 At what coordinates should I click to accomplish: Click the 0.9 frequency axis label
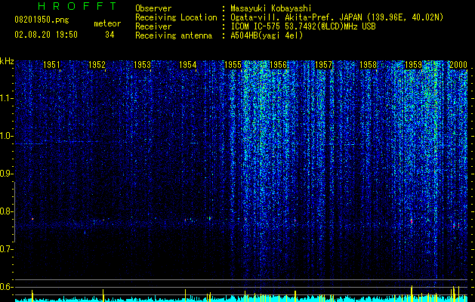[x=6, y=174]
